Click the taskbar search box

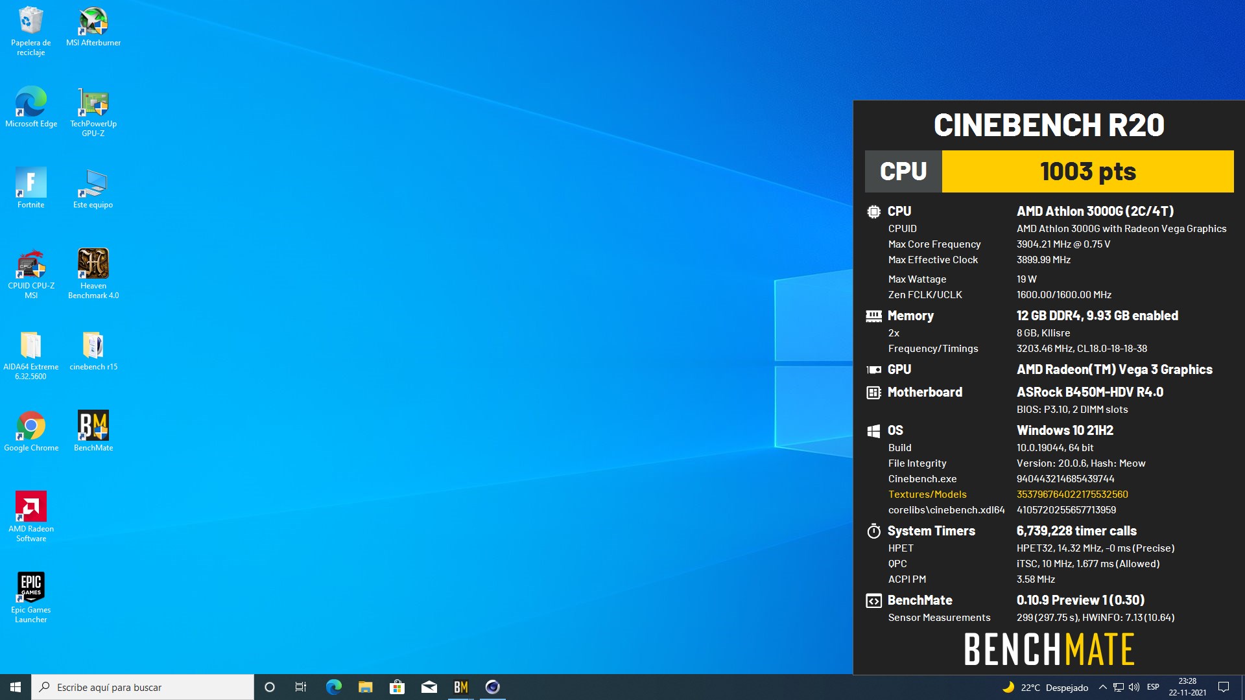click(x=143, y=687)
